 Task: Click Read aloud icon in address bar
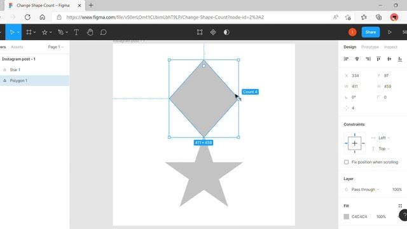[x=336, y=17]
